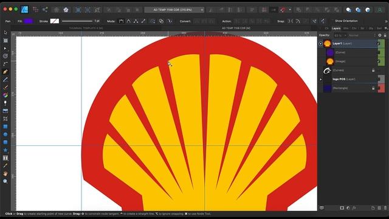
Task: Select the View hand tool
Action: tap(5, 173)
